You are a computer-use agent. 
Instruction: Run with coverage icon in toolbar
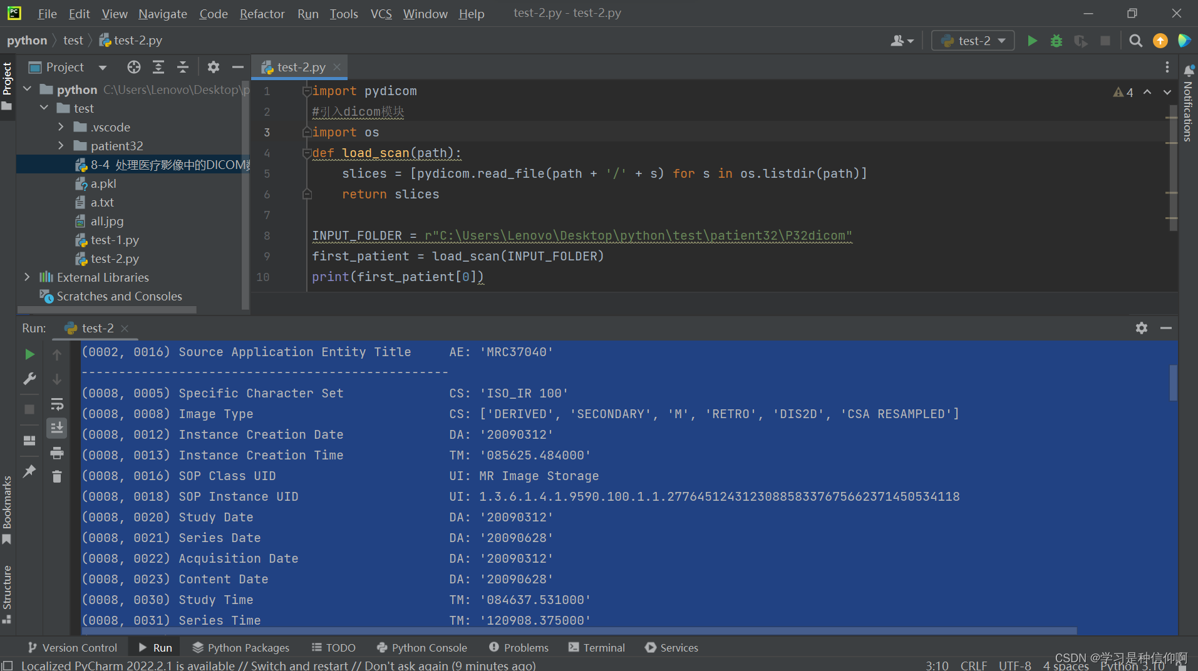pyautogui.click(x=1081, y=41)
